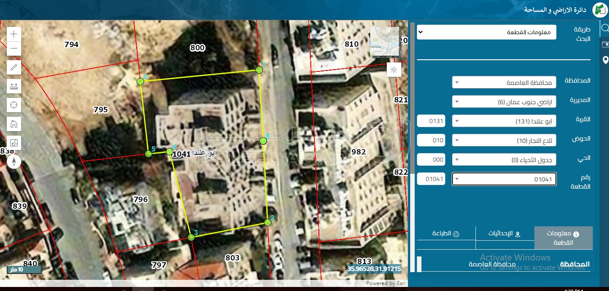Screen dimensions: 609x291
Task: Toggle the basemap thumbnail switcher
Action: 385,41
